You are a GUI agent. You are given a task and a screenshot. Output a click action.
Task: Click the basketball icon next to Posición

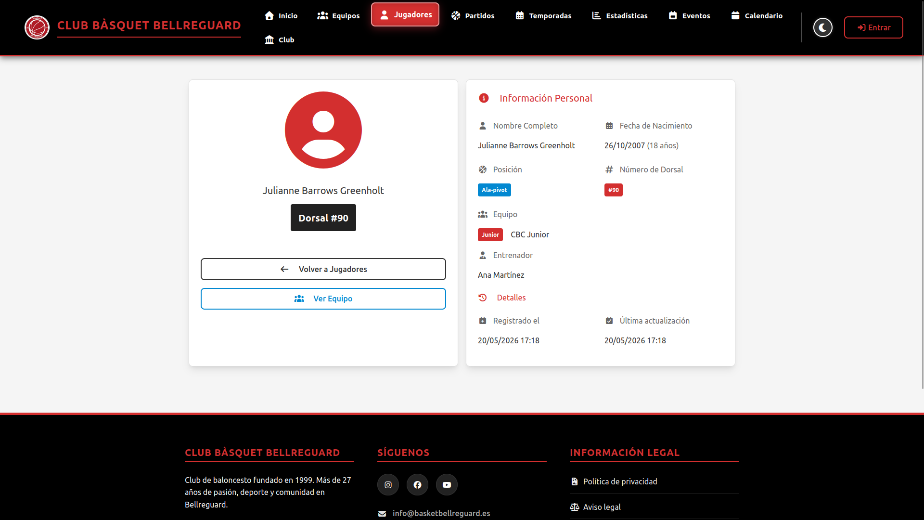coord(483,169)
